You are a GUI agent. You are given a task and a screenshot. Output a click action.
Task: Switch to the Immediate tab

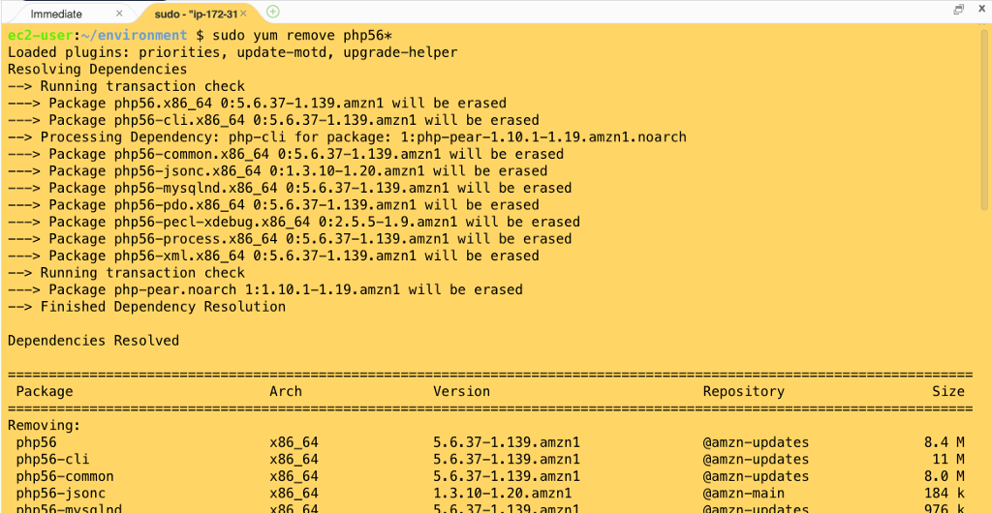pyautogui.click(x=56, y=14)
